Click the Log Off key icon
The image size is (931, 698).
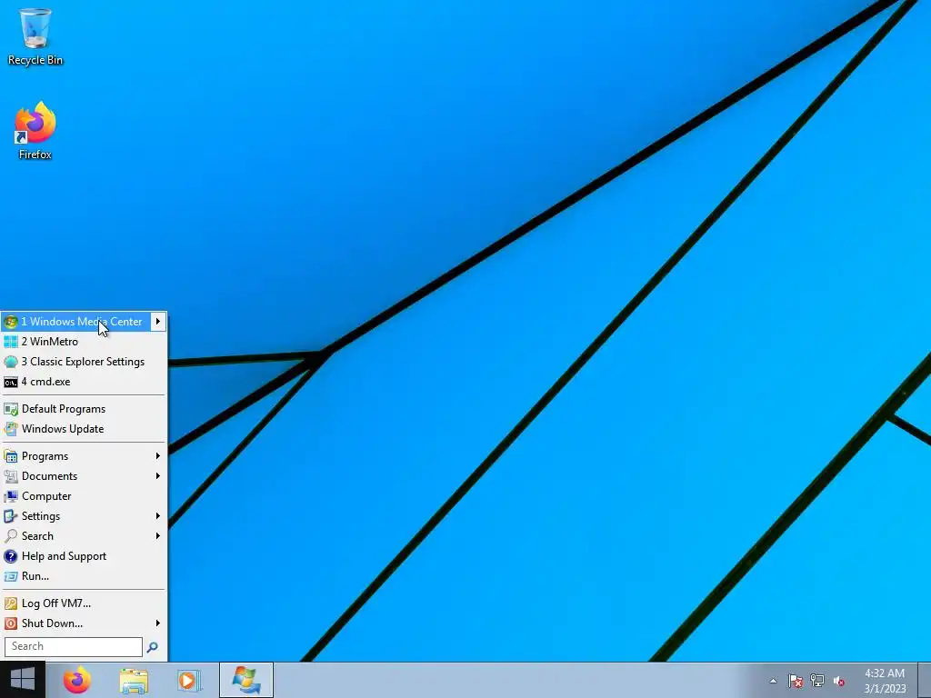11,603
